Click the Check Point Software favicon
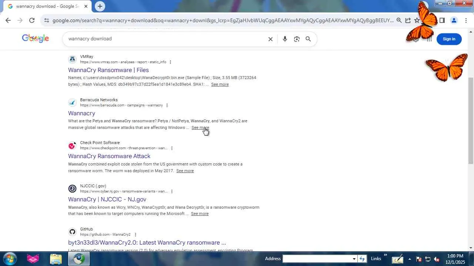This screenshot has height=266, width=474. click(72, 146)
